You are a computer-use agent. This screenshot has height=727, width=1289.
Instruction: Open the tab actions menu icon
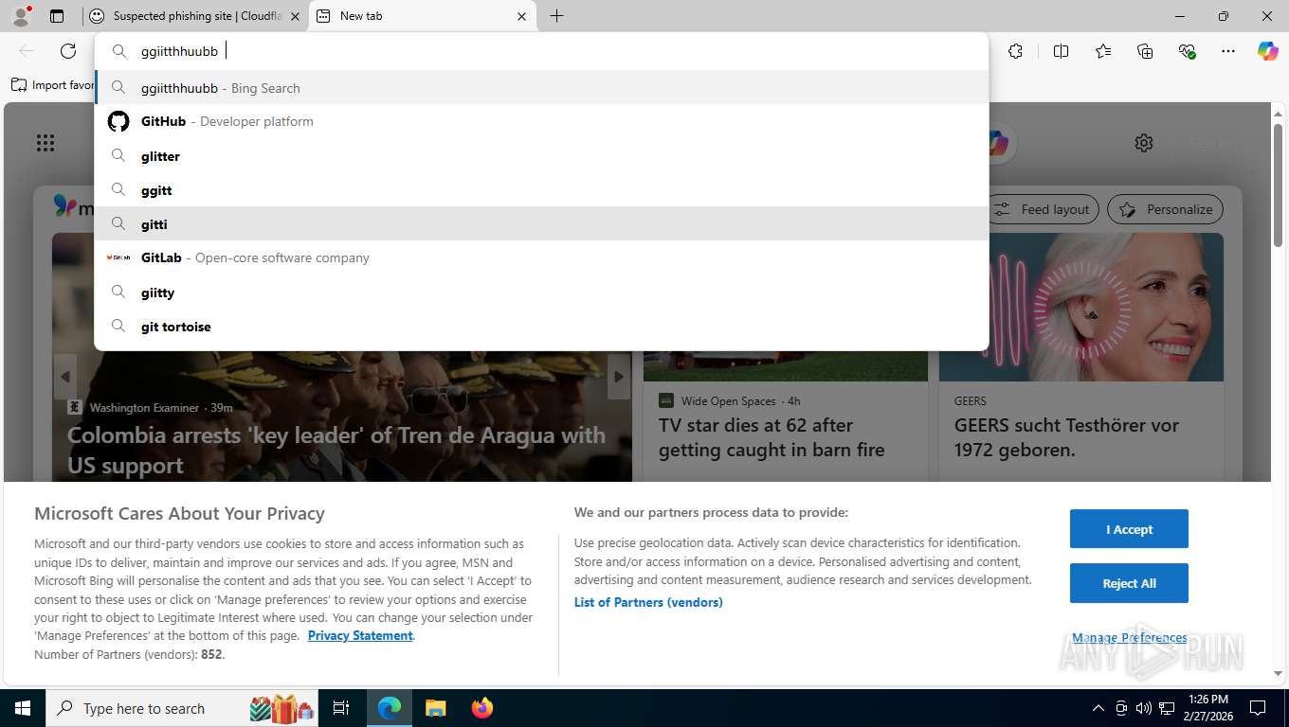pos(57,16)
